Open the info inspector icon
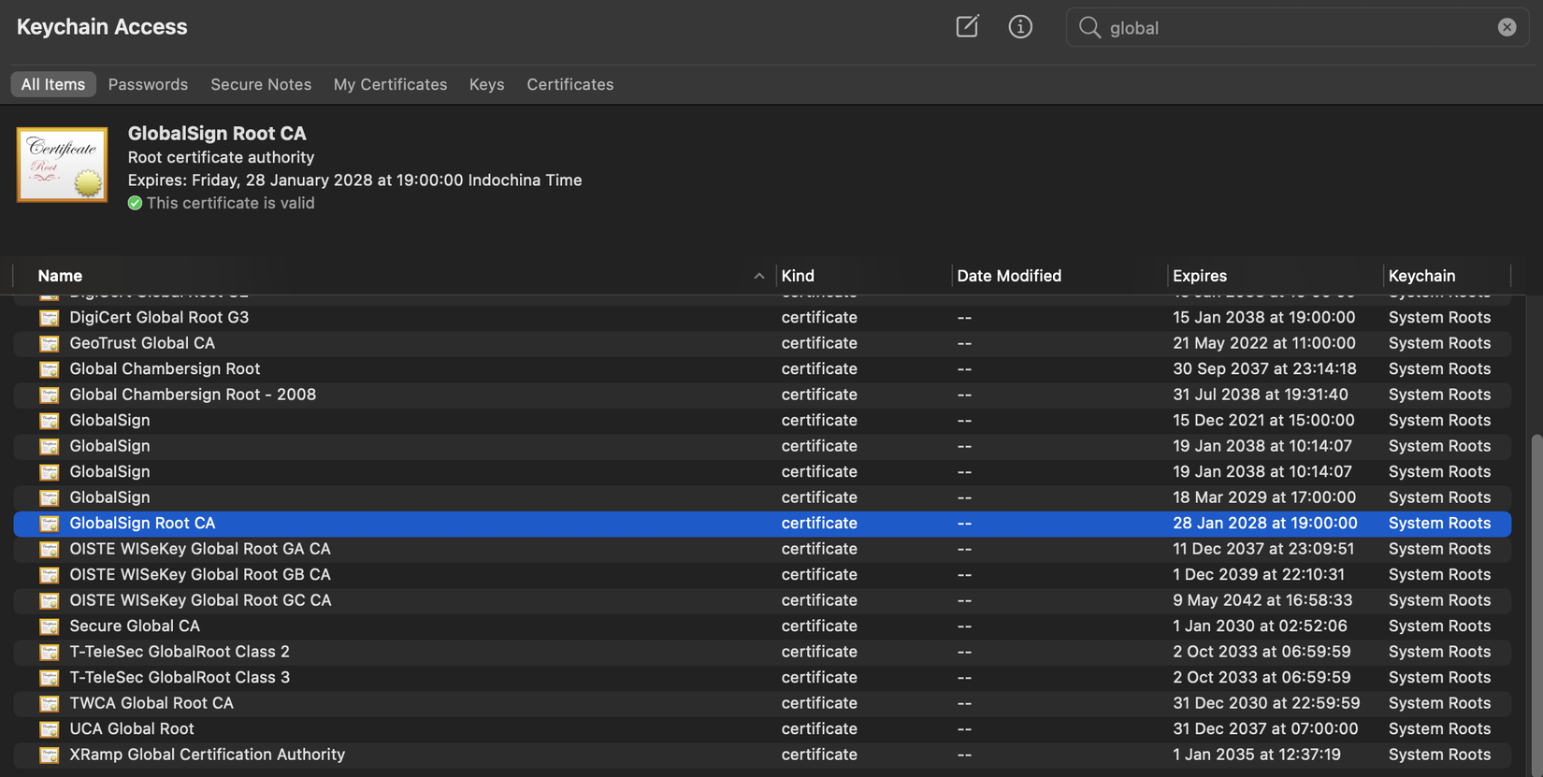This screenshot has width=1543, height=777. [x=1020, y=26]
